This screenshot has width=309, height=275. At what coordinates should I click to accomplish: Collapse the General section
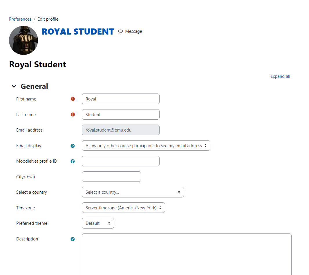tap(14, 86)
